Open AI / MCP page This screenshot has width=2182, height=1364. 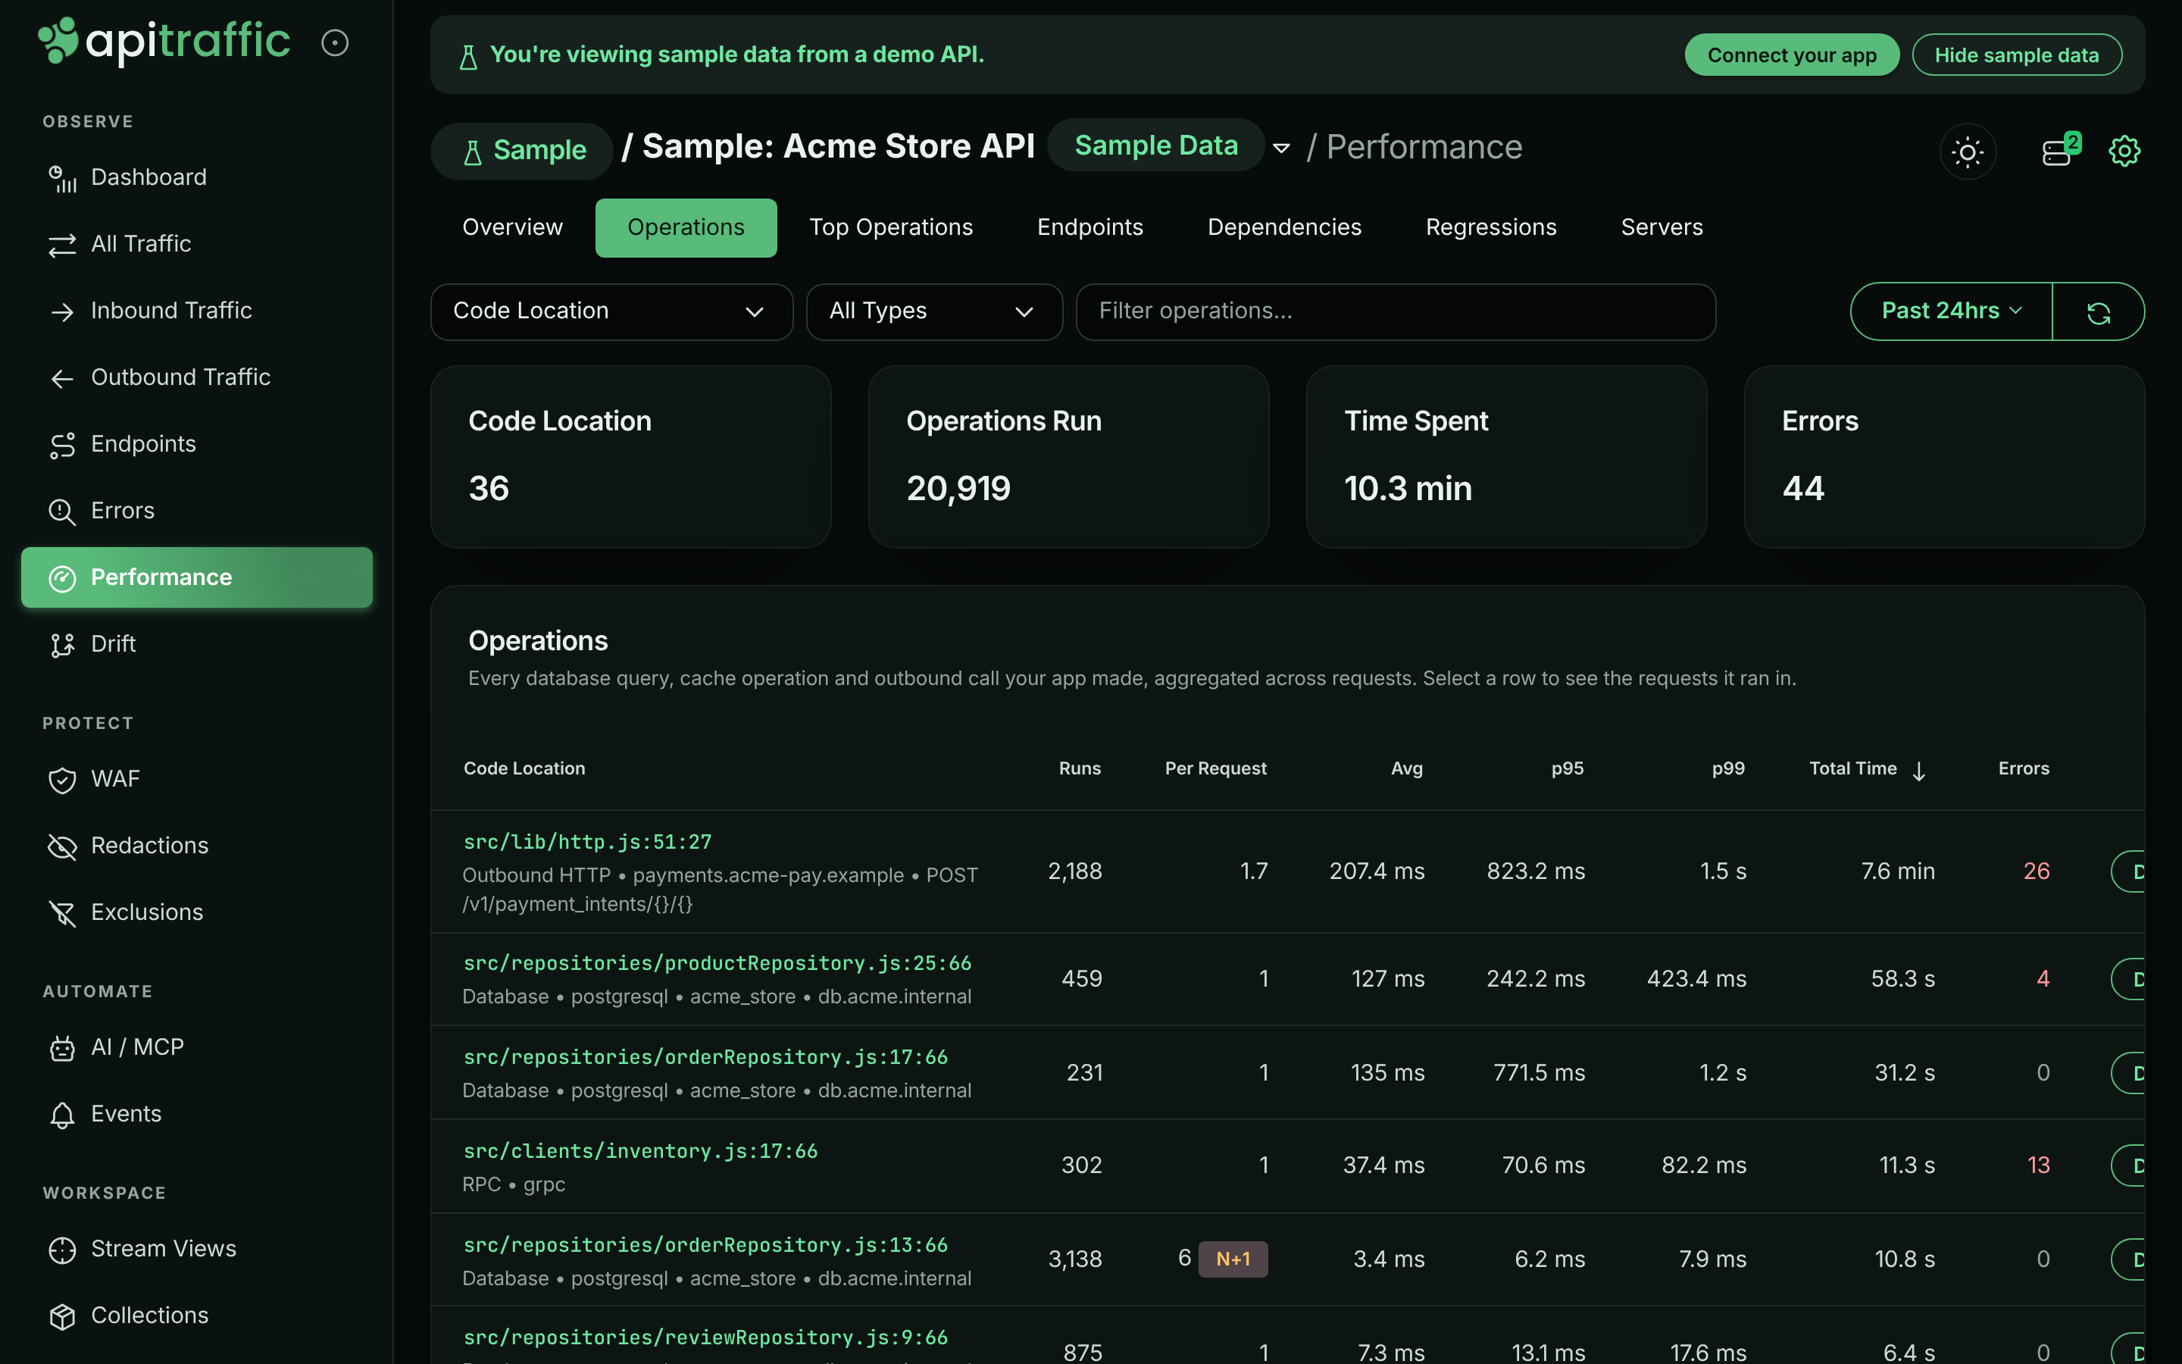(x=196, y=1046)
